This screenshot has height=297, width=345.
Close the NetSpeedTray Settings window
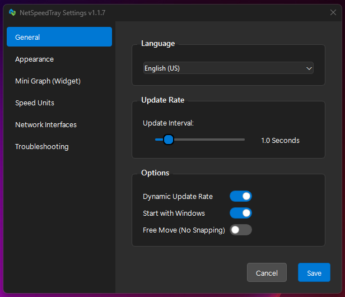point(333,12)
